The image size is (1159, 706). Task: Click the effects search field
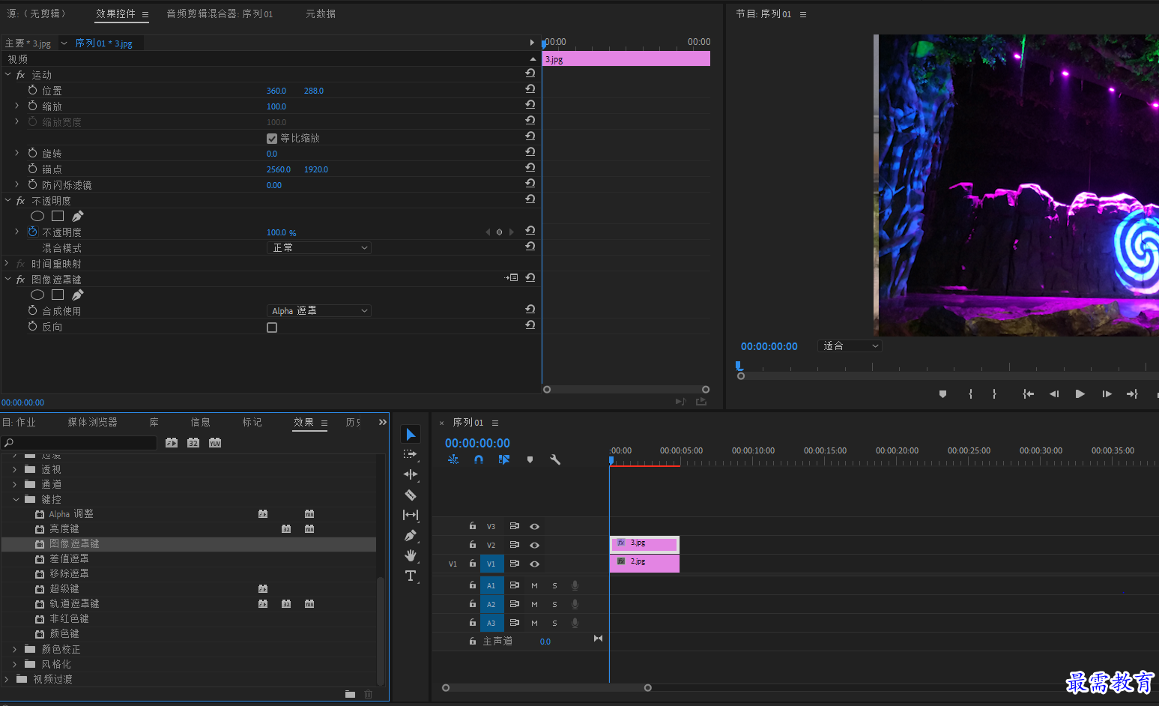(x=79, y=443)
